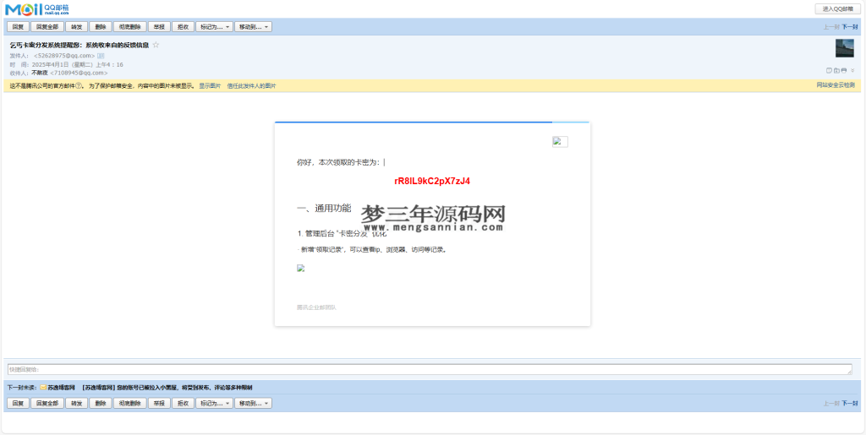Image resolution: width=866 pixels, height=435 pixels.
Task: Click envelope icon beside 苏逸博客网
Action: tap(43, 388)
